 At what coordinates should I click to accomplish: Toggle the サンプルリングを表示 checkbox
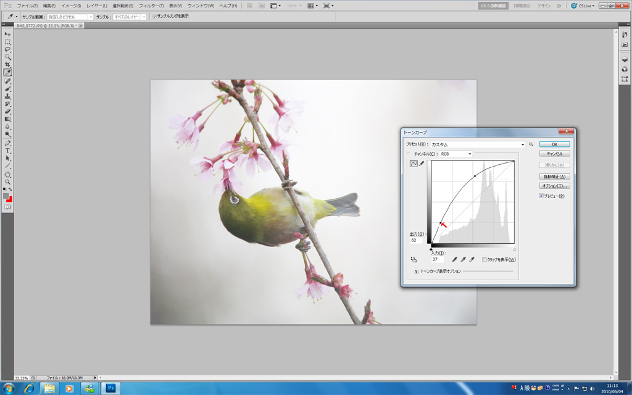[x=154, y=17]
